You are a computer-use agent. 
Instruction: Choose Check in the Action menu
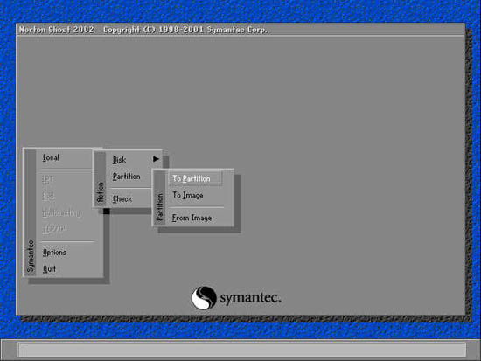[122, 199]
